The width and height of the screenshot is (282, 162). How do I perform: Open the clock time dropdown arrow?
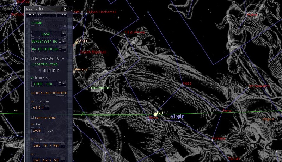[64, 49]
